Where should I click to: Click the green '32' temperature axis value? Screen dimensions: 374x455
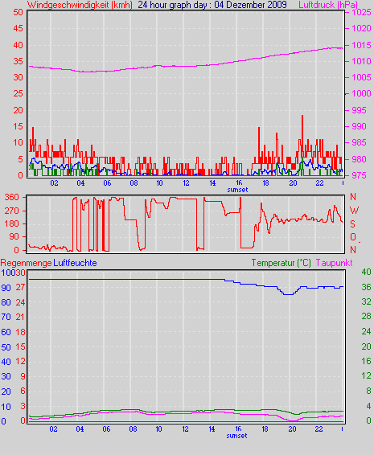(x=366, y=302)
